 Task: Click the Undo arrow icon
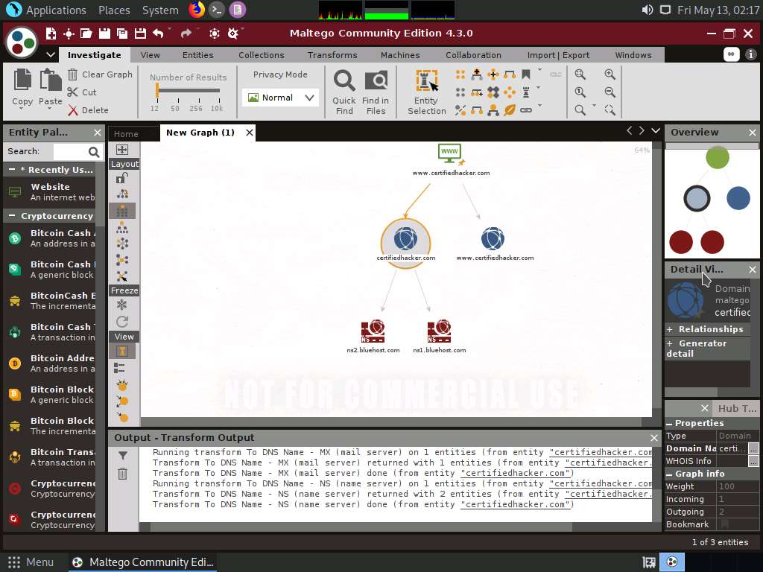pyautogui.click(x=158, y=33)
